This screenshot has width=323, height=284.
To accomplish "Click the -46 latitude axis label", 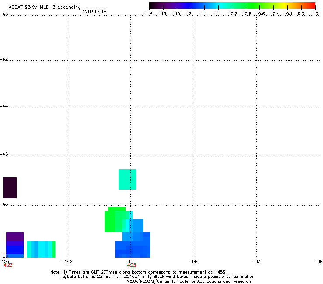I will pos(3,154).
